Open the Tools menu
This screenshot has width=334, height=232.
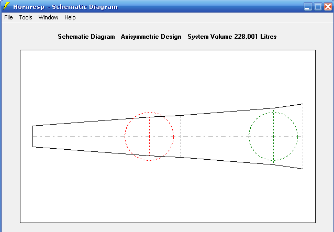pyautogui.click(x=26, y=17)
